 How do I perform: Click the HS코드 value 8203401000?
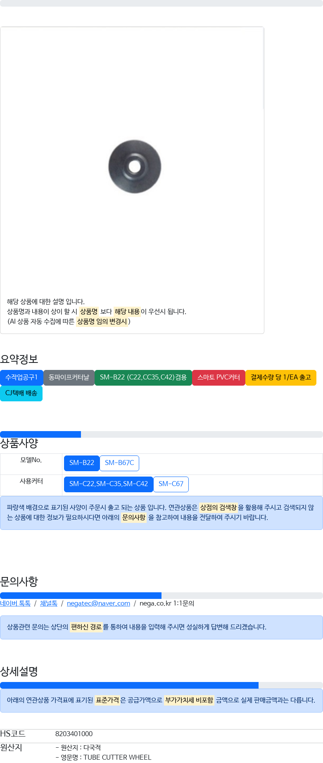[74, 734]
